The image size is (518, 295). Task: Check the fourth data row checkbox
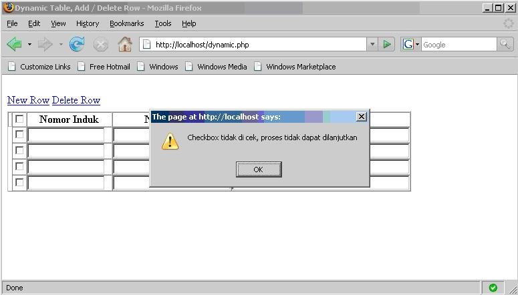(x=19, y=182)
